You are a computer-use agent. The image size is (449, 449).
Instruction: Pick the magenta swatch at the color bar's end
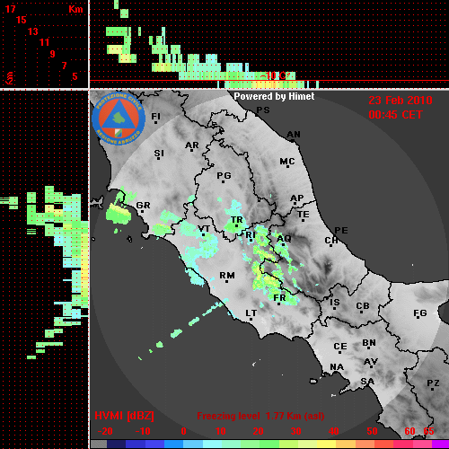(440, 445)
